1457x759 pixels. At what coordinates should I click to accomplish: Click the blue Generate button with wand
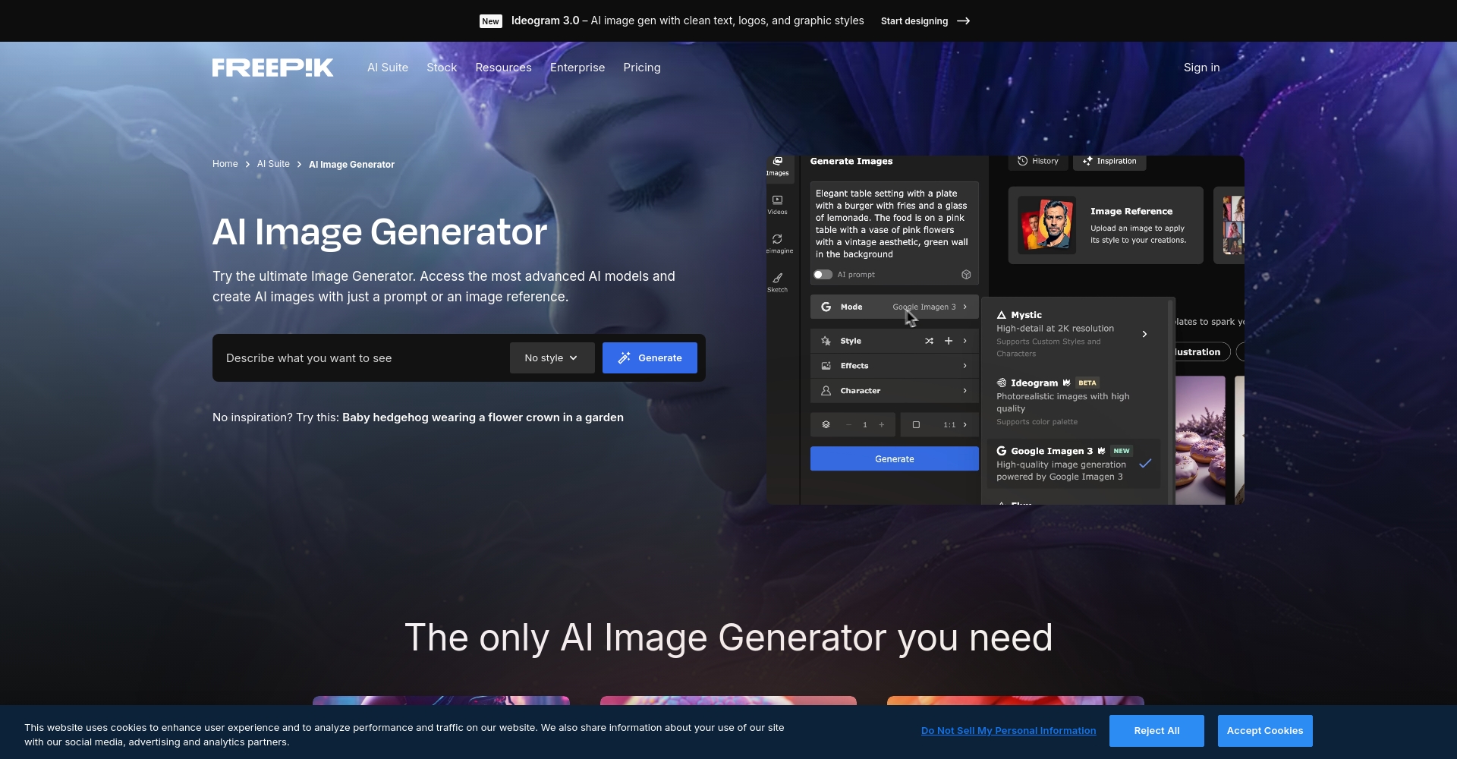[650, 358]
